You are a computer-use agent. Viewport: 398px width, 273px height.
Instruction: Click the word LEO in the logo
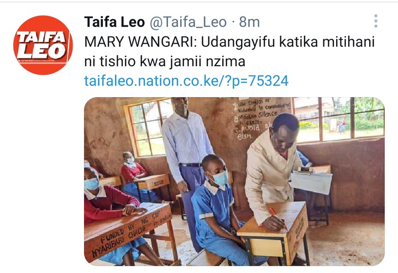point(41,51)
